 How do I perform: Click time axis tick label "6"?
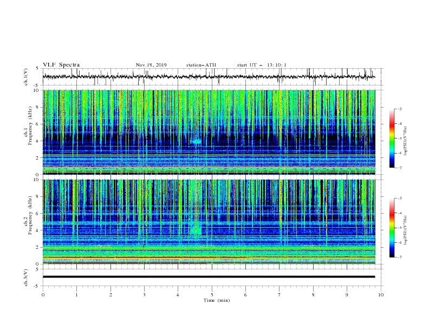(x=245, y=295)
